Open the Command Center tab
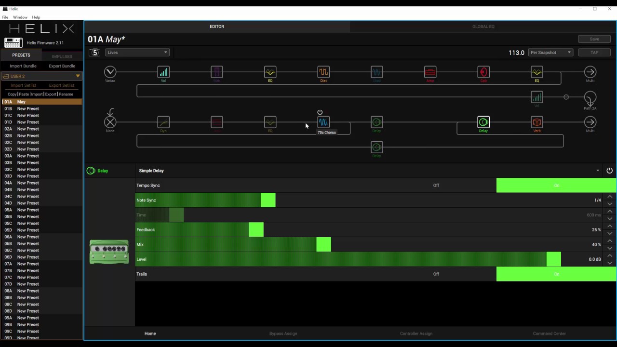The height and width of the screenshot is (347, 617). 550,334
